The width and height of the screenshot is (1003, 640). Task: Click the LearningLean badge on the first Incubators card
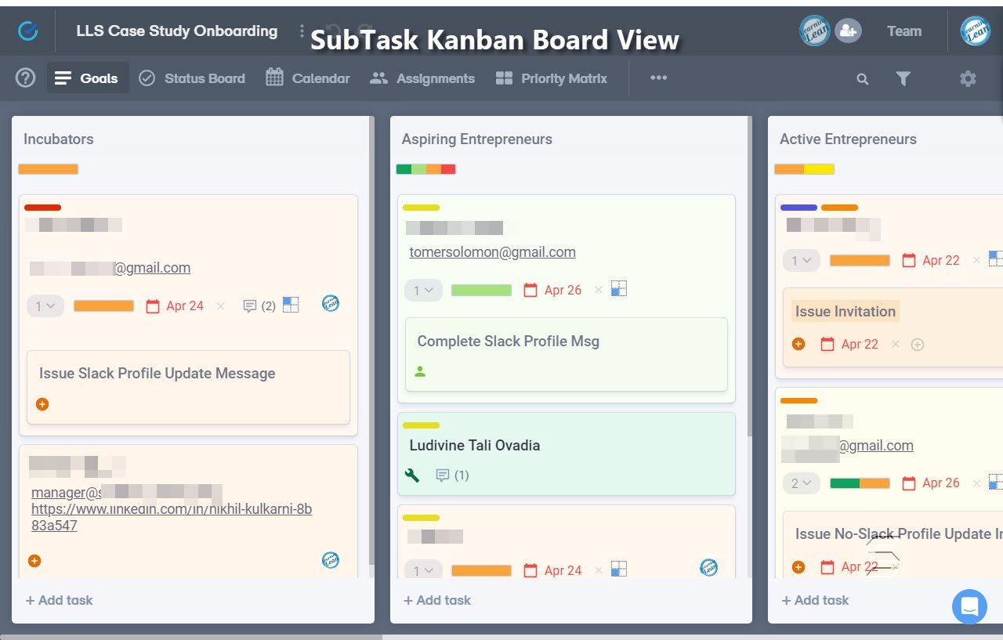click(330, 304)
